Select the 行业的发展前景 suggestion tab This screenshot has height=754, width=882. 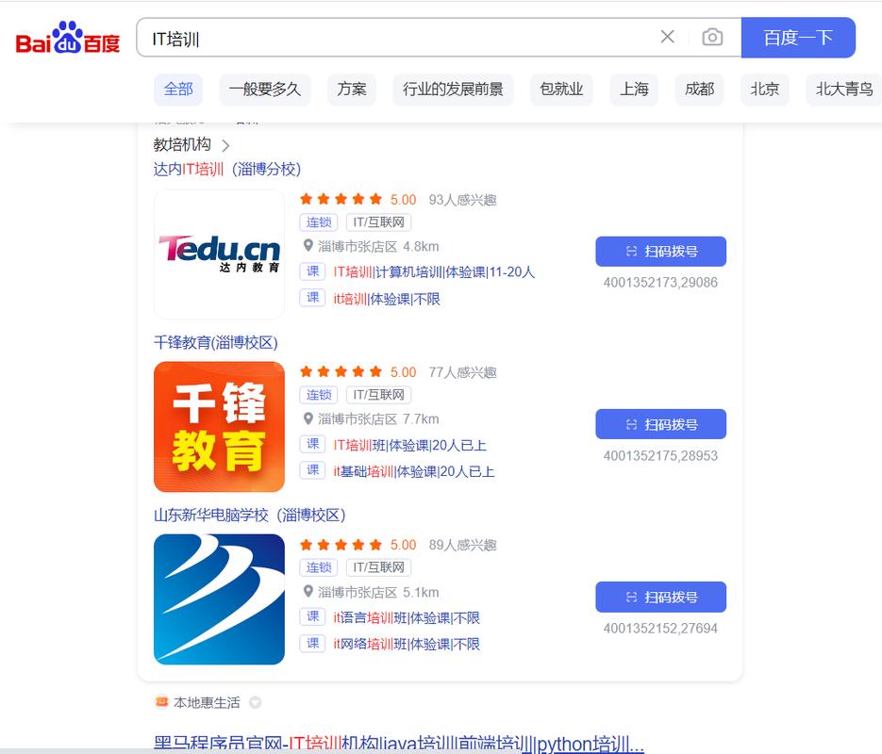pyautogui.click(x=453, y=90)
